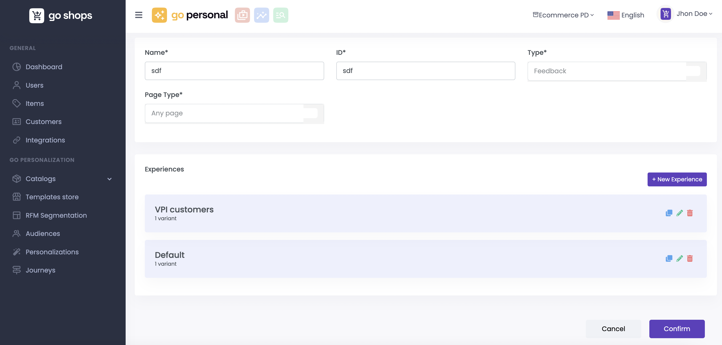Duplicate the Default experience
The image size is (722, 345).
tap(669, 259)
